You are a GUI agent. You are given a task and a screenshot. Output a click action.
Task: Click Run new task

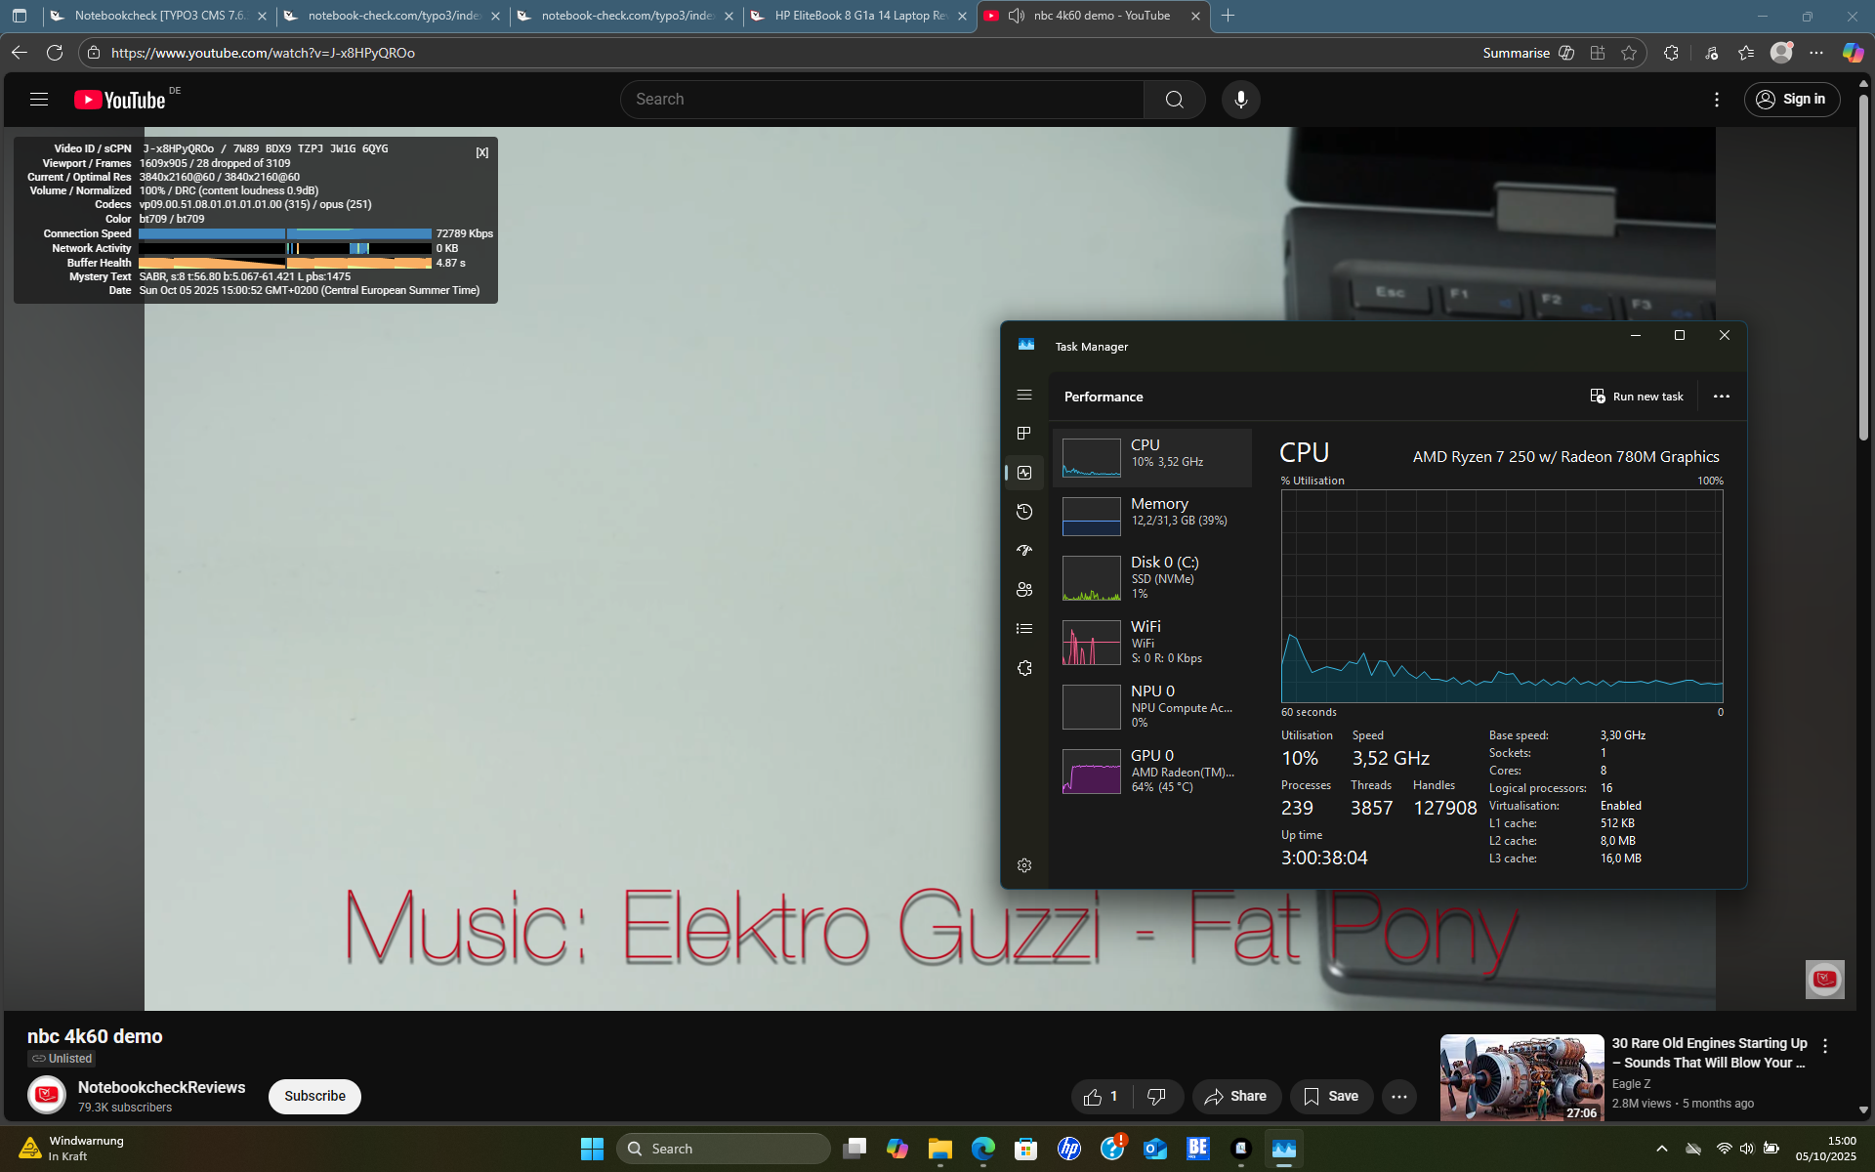click(1637, 397)
